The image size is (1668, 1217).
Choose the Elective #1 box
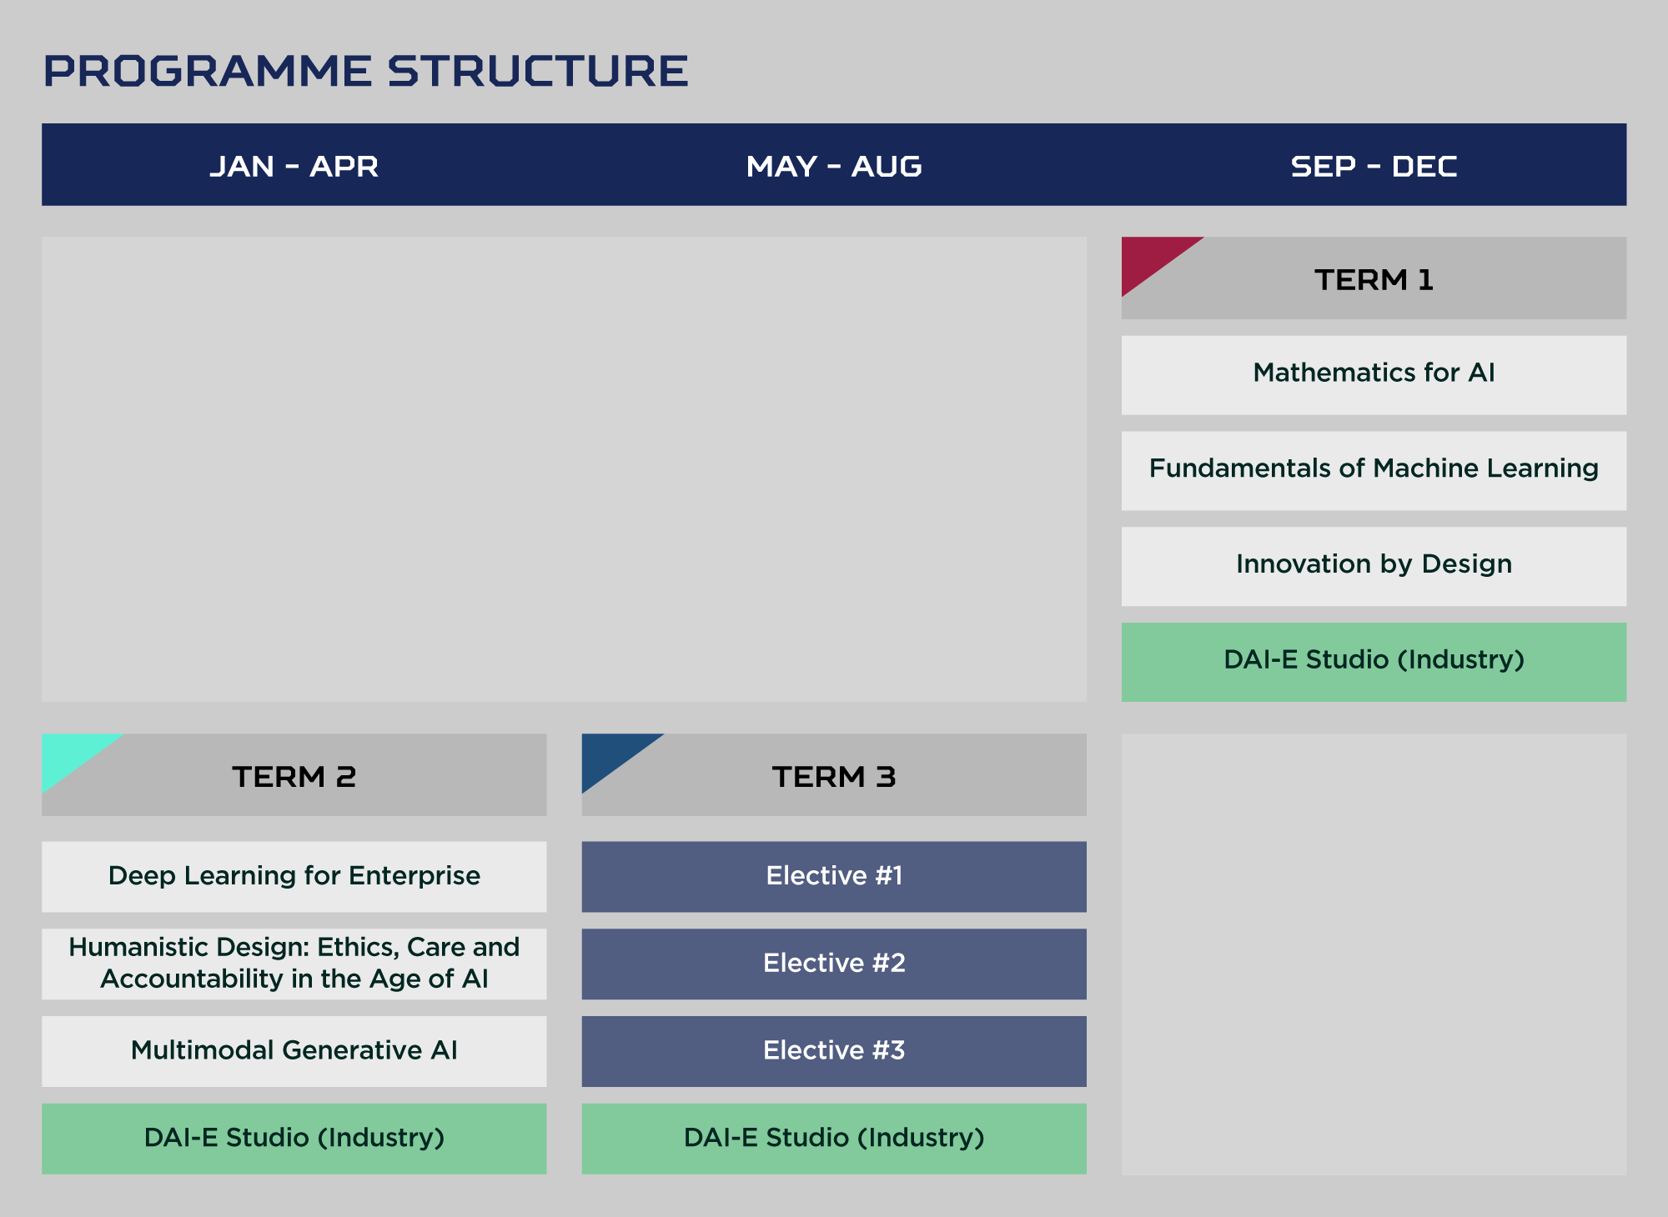point(834,876)
